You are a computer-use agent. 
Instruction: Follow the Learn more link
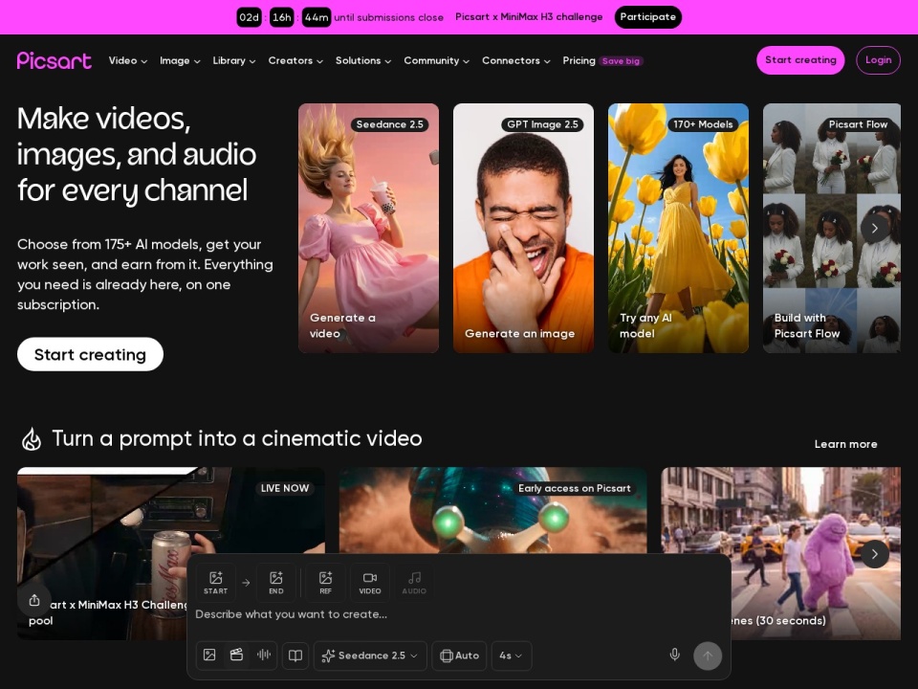(845, 444)
